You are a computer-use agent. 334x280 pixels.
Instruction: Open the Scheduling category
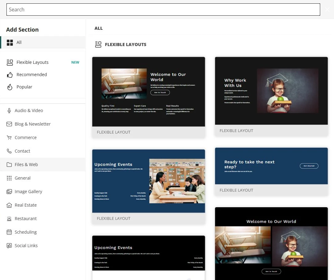(x=43, y=232)
